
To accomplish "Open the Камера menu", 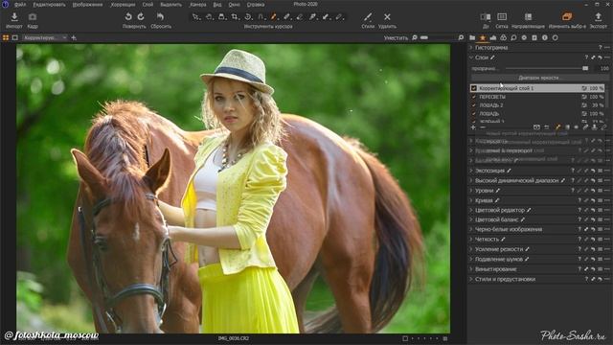I will pos(197,5).
